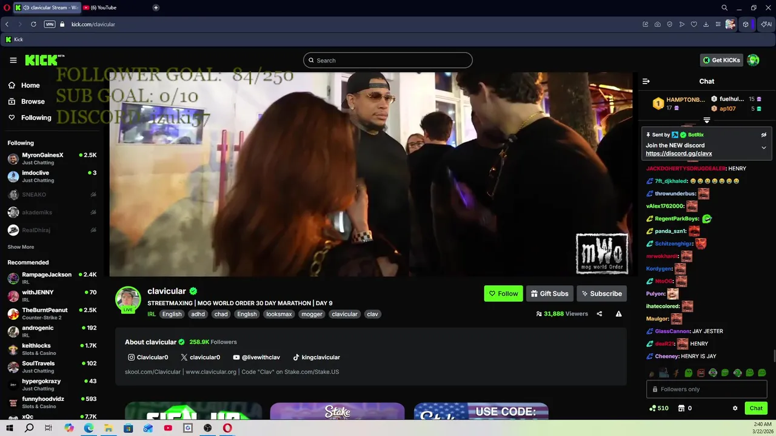Open RampageJackson recommended channel
The height and width of the screenshot is (436, 776).
pos(52,278)
